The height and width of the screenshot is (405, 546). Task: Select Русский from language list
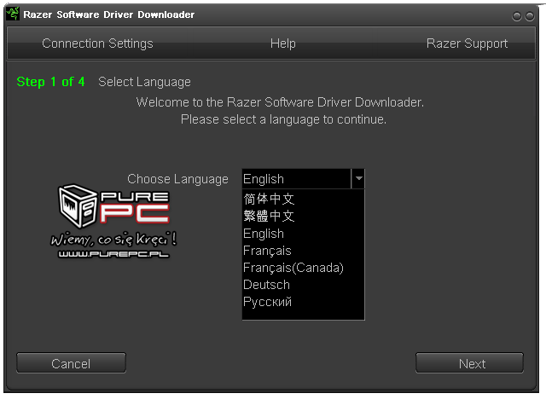click(x=303, y=302)
